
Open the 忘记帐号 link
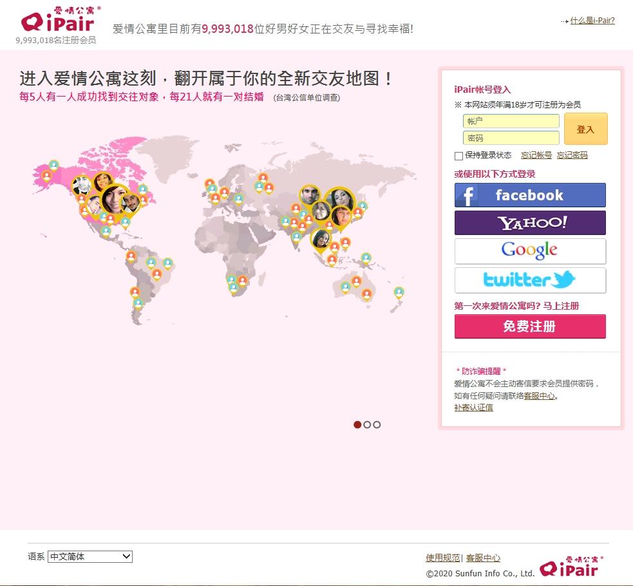tap(536, 155)
